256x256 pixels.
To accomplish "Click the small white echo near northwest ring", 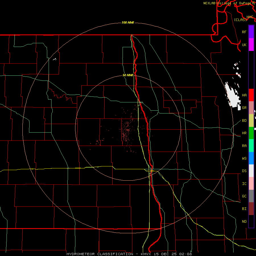I will tap(55, 59).
